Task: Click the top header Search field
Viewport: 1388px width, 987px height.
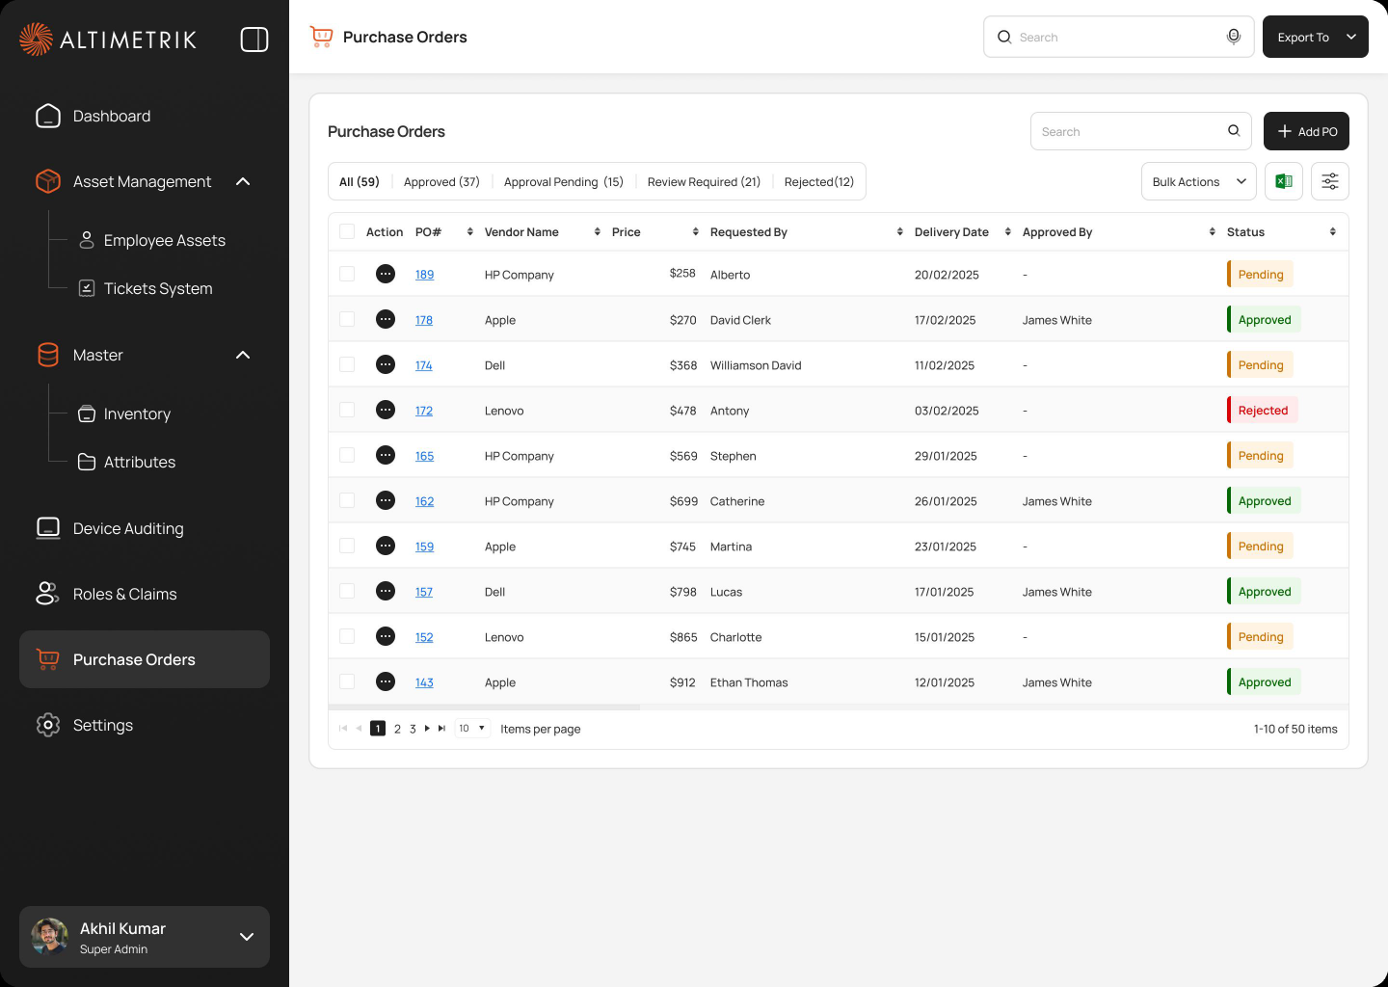Action: pyautogui.click(x=1118, y=37)
